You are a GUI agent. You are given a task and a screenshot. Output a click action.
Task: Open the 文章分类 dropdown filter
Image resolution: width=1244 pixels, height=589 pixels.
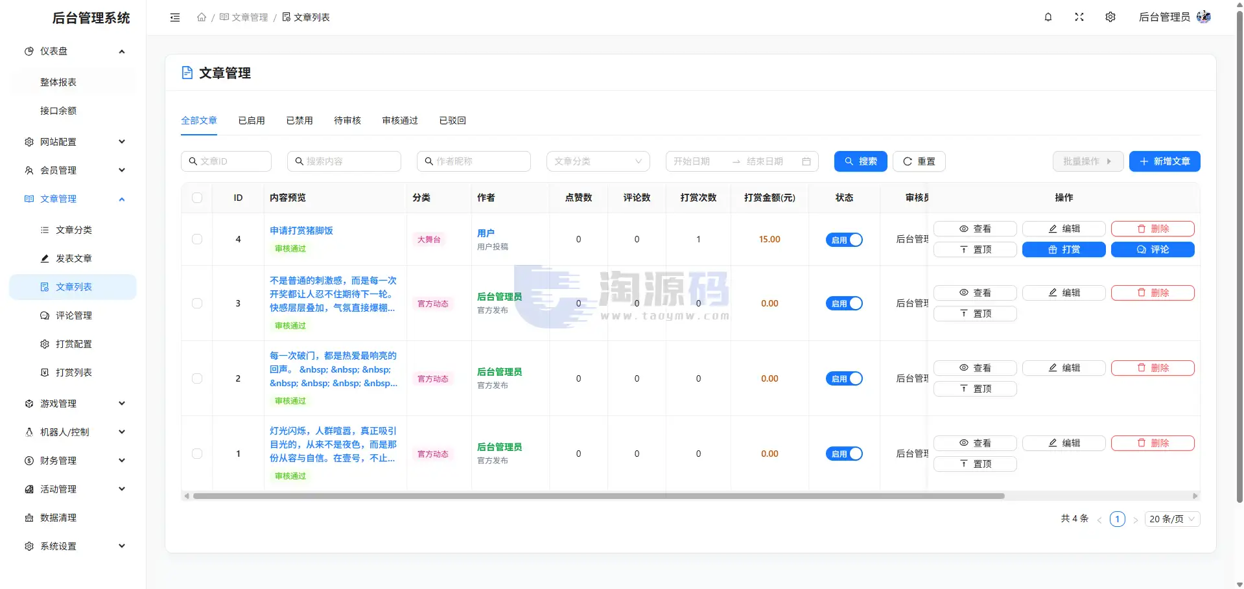[598, 161]
